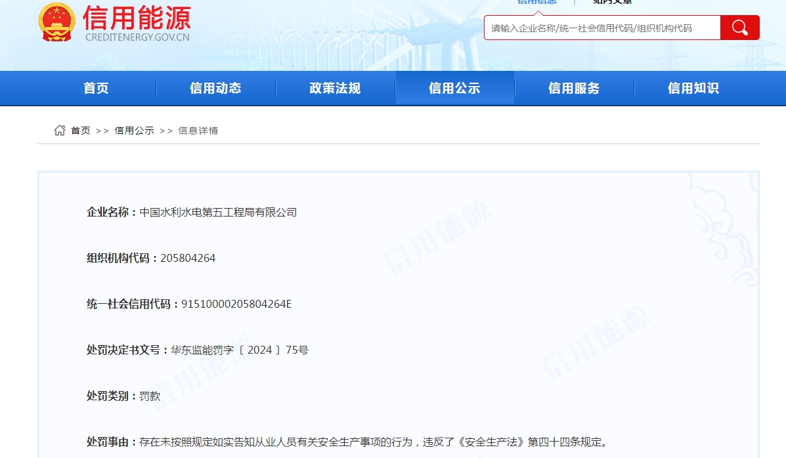This screenshot has height=458, width=786.
Task: Click the 信用公示 breadcrumb link
Action: 135,131
